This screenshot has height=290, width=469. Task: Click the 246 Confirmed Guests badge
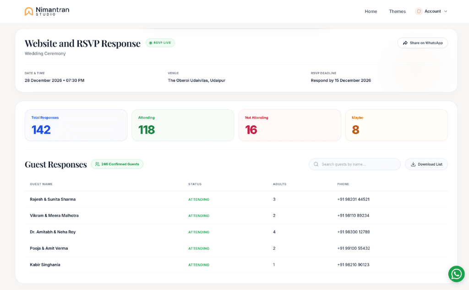(117, 164)
